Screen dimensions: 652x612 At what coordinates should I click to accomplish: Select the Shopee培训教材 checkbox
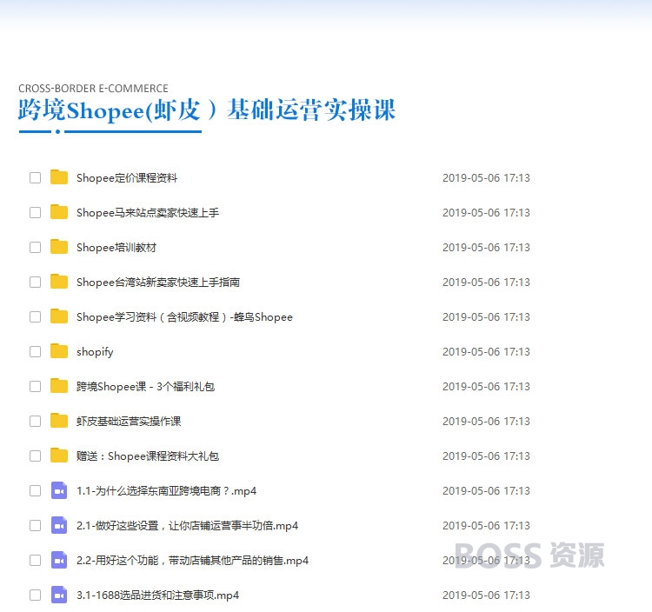(x=36, y=248)
